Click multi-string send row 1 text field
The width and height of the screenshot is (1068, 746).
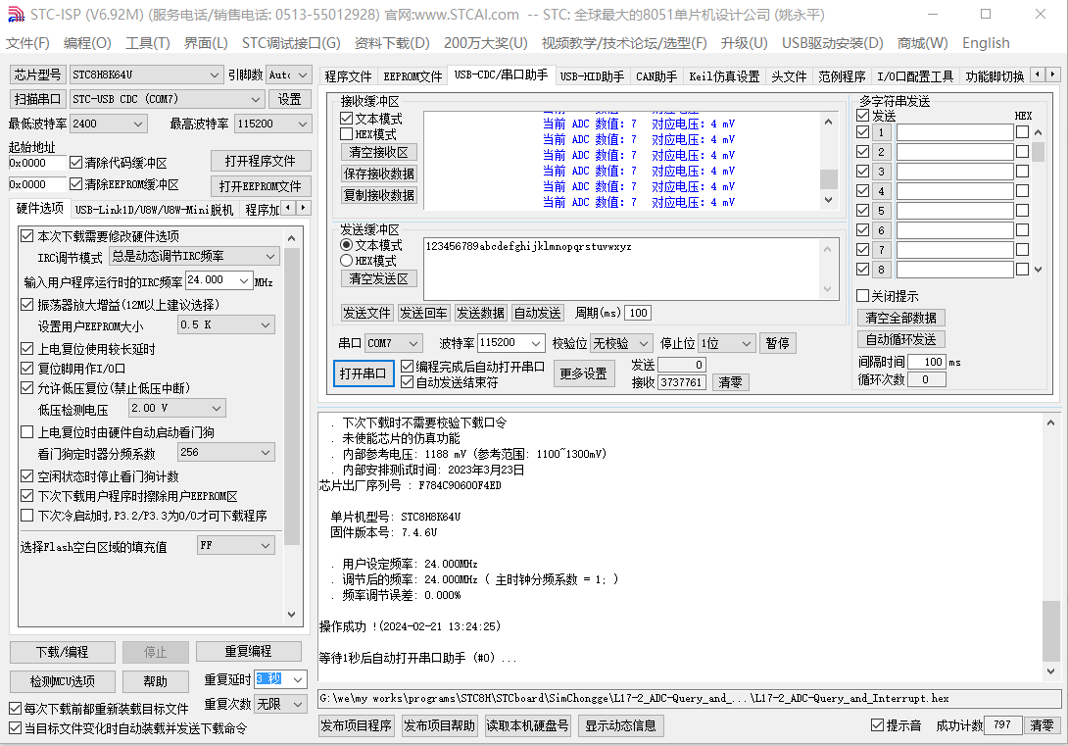click(954, 132)
